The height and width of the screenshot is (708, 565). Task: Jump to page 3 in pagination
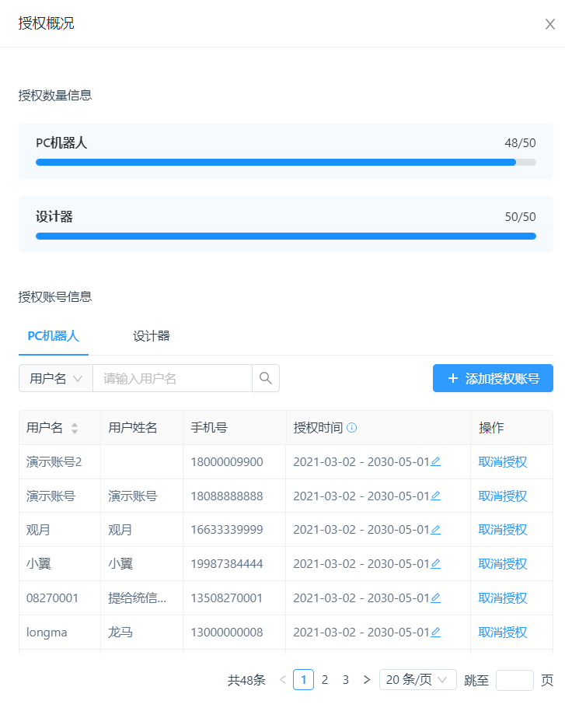pyautogui.click(x=346, y=680)
